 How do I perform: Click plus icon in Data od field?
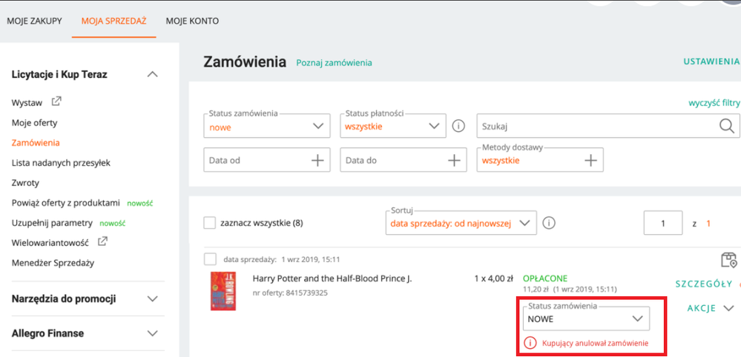coord(317,160)
